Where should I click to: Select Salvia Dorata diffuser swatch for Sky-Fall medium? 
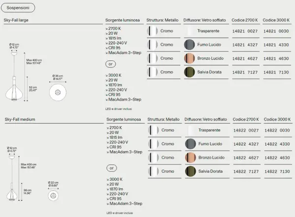[189, 171]
